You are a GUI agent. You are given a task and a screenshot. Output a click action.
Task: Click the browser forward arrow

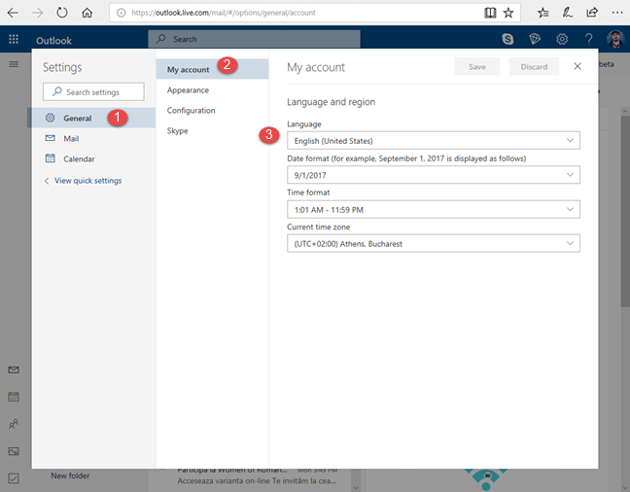(37, 13)
